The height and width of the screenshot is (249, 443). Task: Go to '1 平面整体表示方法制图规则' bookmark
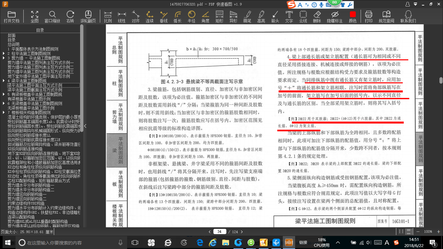coord(33,49)
